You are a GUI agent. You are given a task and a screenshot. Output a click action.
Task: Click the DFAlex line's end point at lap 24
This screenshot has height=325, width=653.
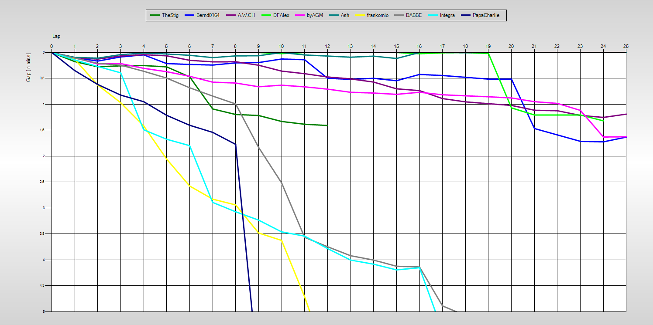603,121
